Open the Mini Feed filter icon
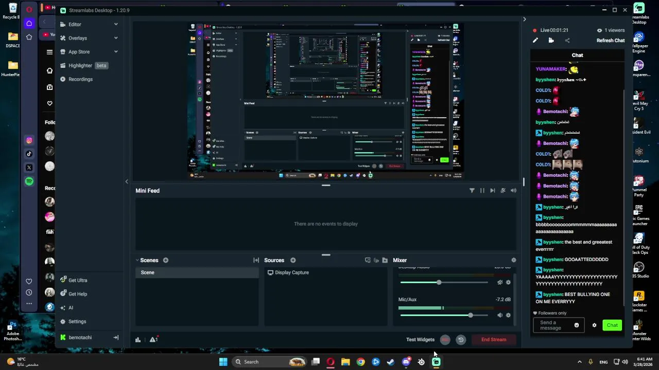This screenshot has height=370, width=659. pos(472,191)
